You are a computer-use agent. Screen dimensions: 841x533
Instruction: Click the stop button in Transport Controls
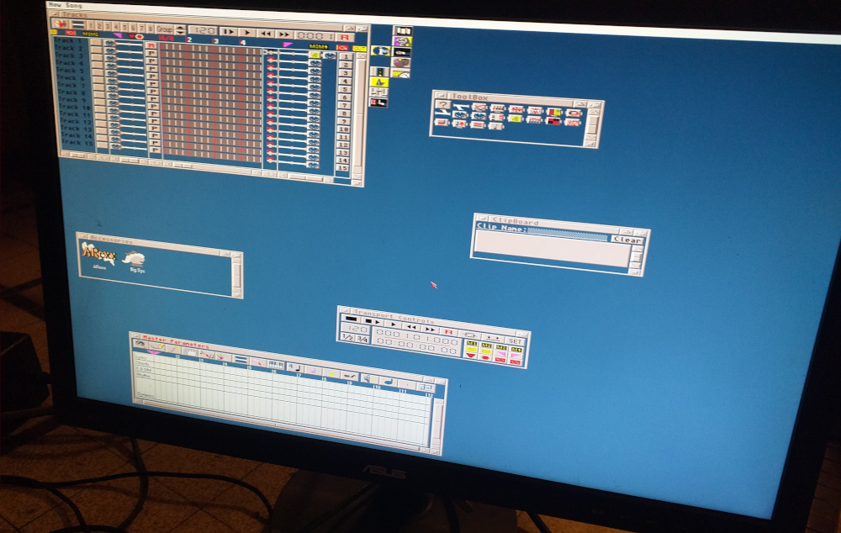coord(352,319)
